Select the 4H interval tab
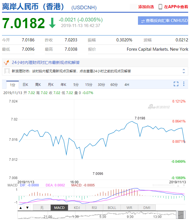191x223 pixels. [127, 84]
